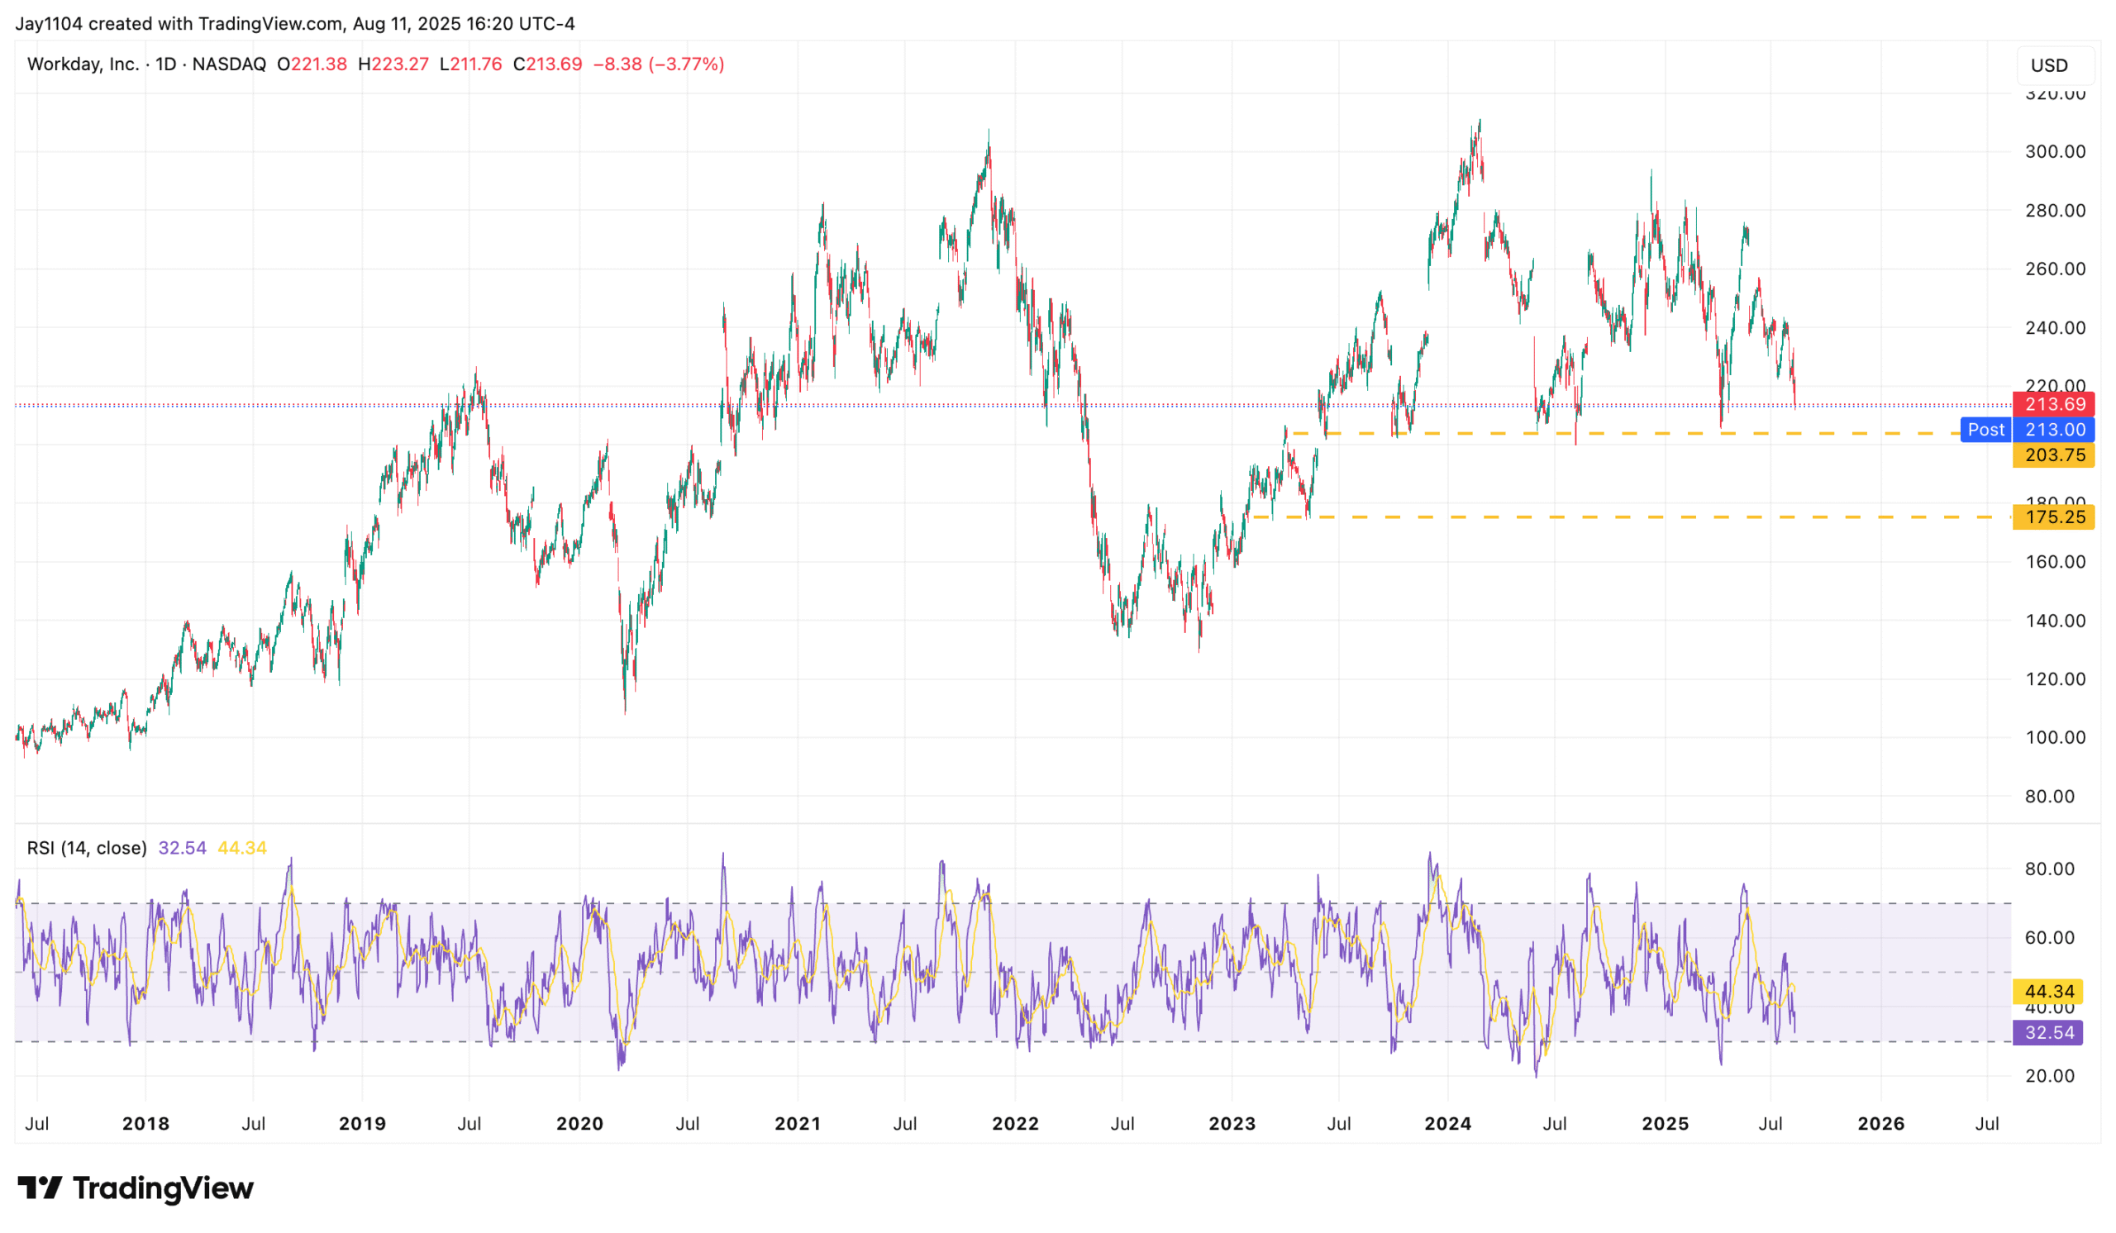Click the 2020 label on time axis

coord(580,1124)
